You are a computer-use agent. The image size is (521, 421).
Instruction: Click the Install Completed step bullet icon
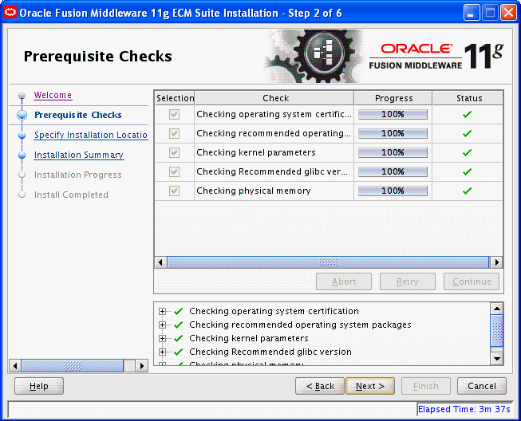(x=22, y=195)
